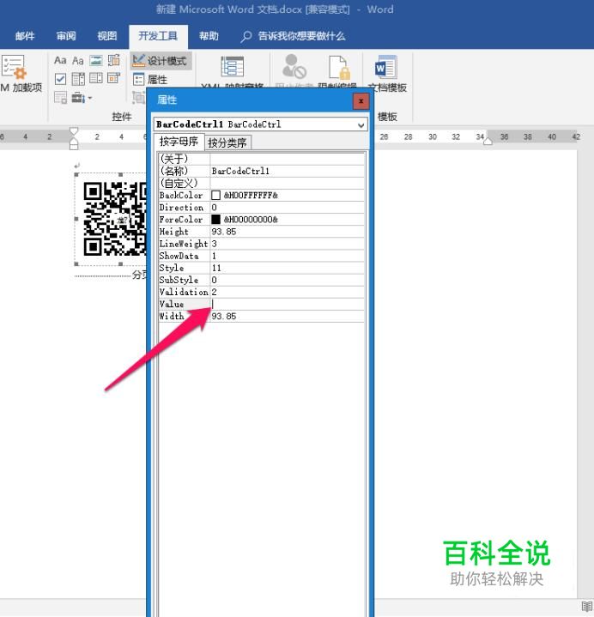Click the ShowData value 1
The height and width of the screenshot is (617, 594).
coord(214,257)
